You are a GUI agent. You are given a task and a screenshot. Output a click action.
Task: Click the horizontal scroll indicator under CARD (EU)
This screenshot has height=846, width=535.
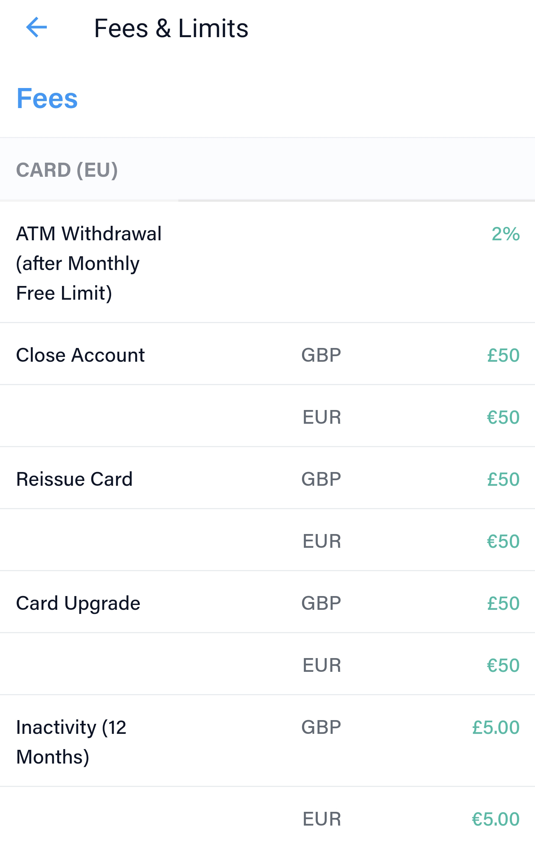(x=356, y=201)
